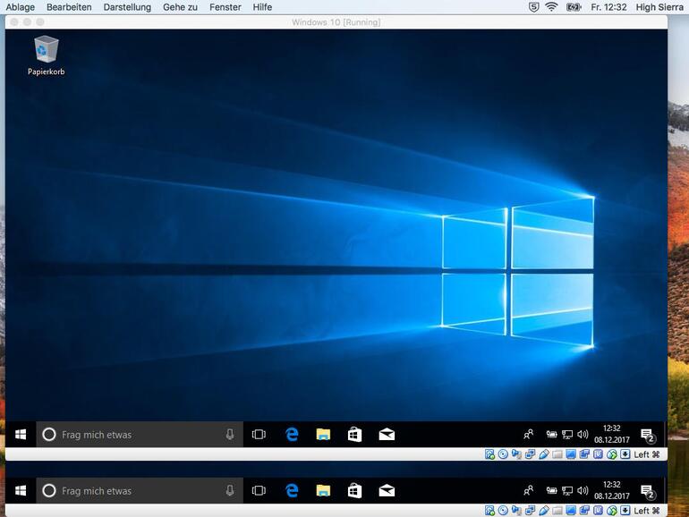Screen dimensions: 689x517
Task: Click audio speaker icon in main VirtualBox status bar
Action: click(516, 454)
